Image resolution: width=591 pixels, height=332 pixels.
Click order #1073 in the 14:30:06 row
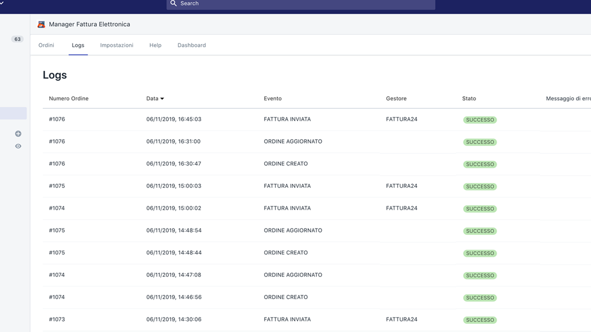pyautogui.click(x=57, y=319)
